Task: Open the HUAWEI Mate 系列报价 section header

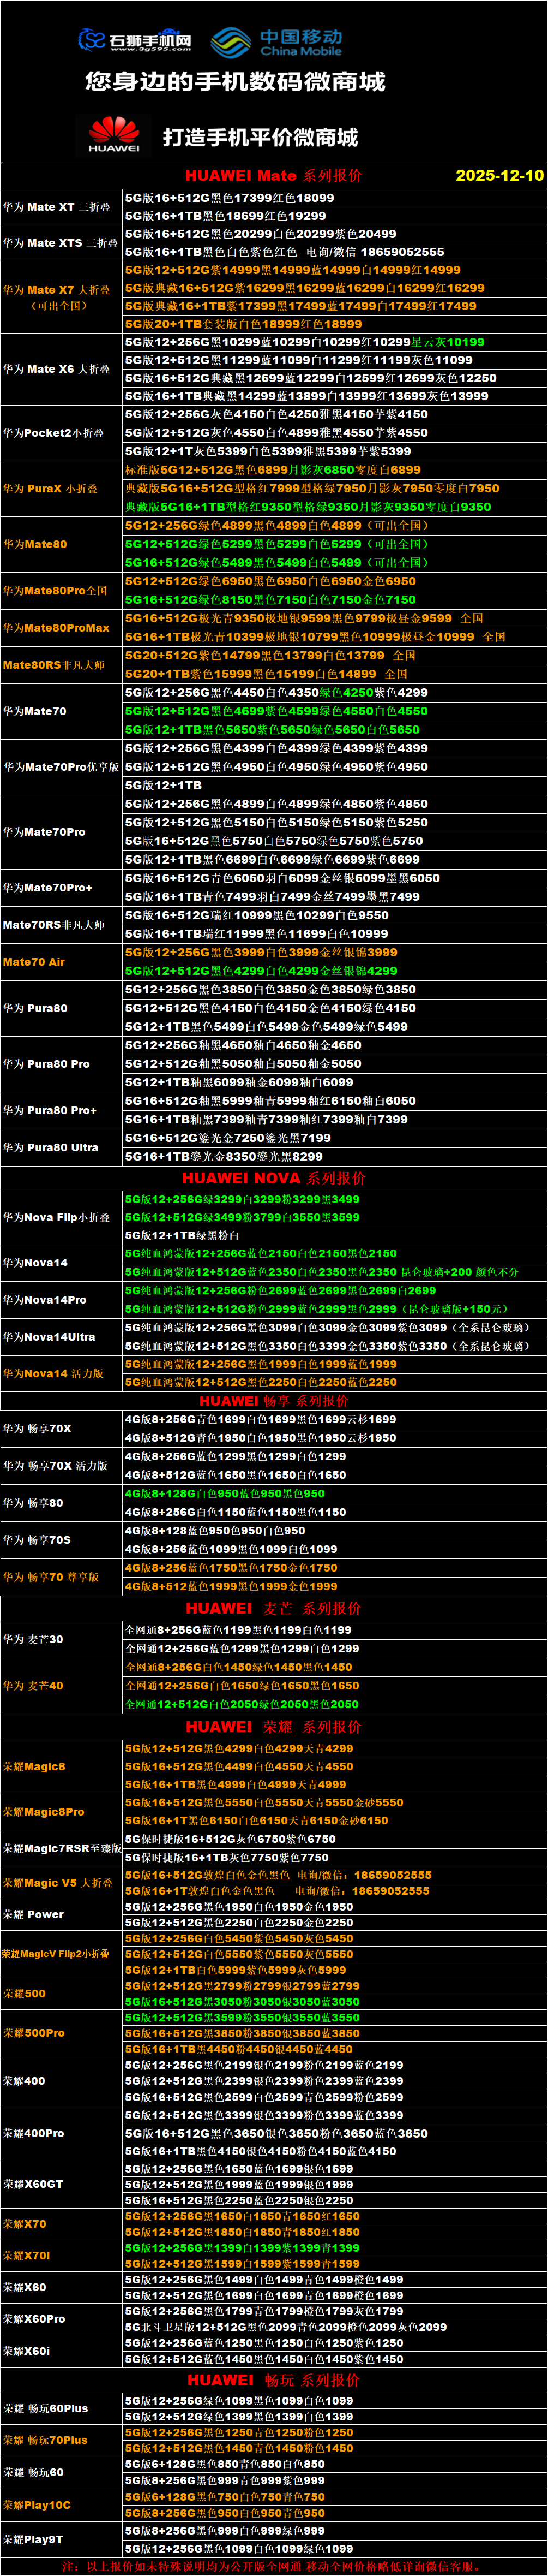Action: click(273, 175)
